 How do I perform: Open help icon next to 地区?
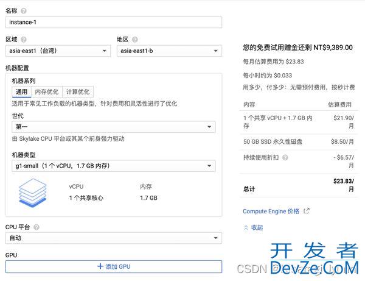tap(135, 40)
